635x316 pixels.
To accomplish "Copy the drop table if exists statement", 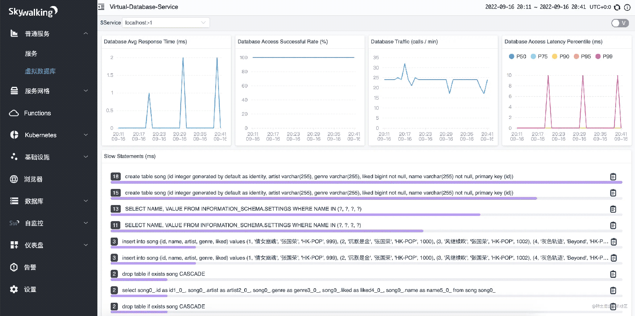I will tap(613, 274).
